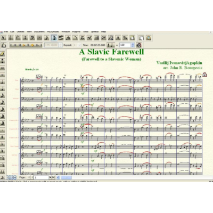Toggle the tie button in left palette
Screen dimensions: 213x213
[x=3, y=171]
